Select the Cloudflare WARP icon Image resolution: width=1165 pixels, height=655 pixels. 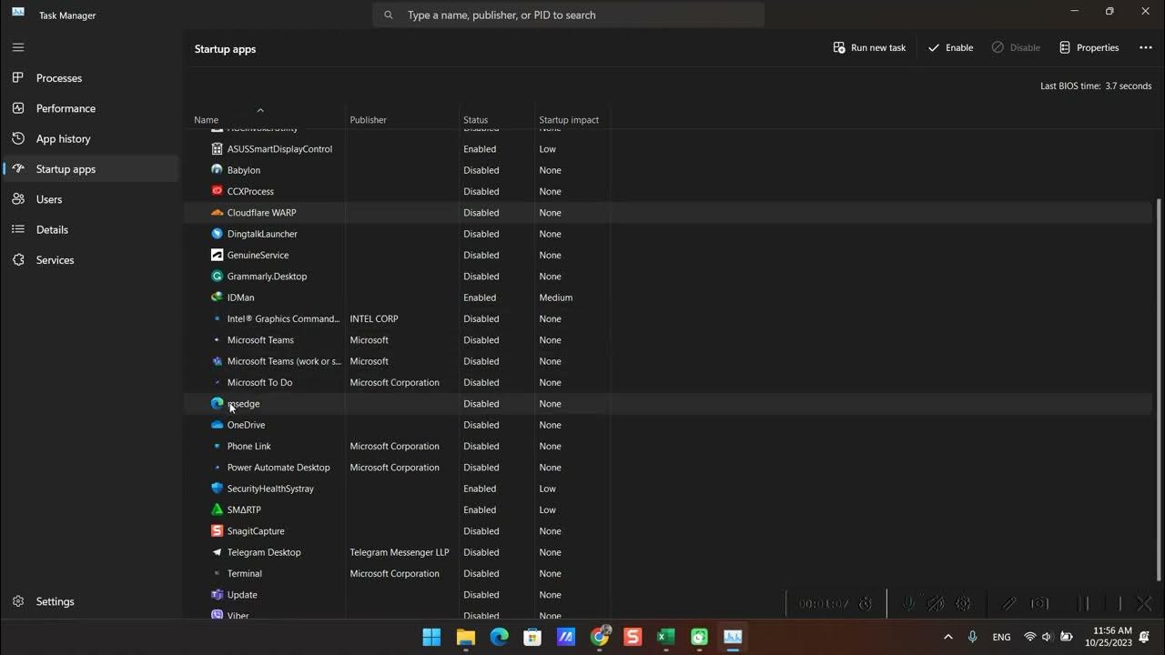(217, 212)
